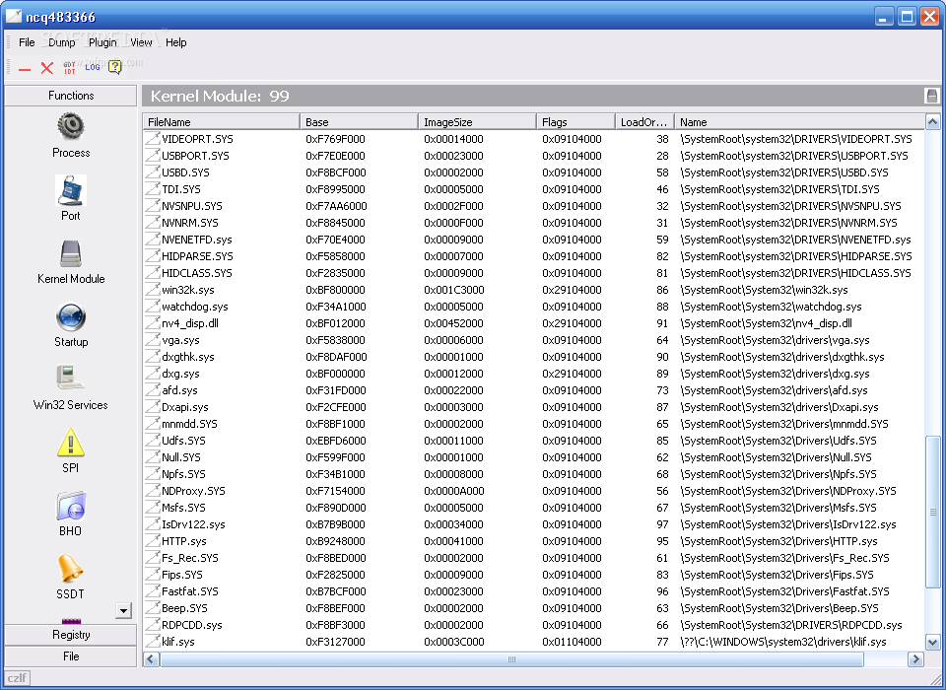This screenshot has height=690, width=946.
Task: Open the Plugin menu
Action: (x=102, y=42)
